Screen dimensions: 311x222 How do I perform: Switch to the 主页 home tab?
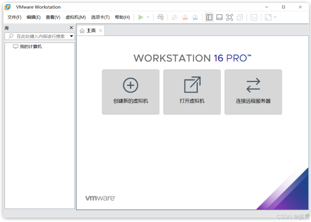click(91, 30)
